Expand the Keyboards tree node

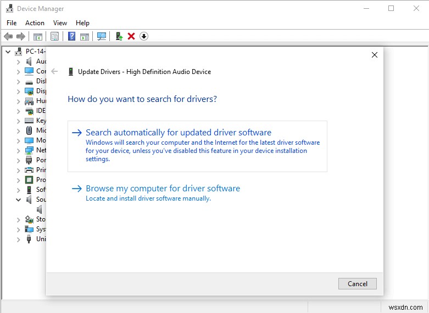click(19, 121)
